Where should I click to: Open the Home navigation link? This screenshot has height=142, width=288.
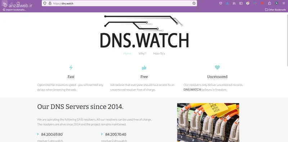[127, 54]
